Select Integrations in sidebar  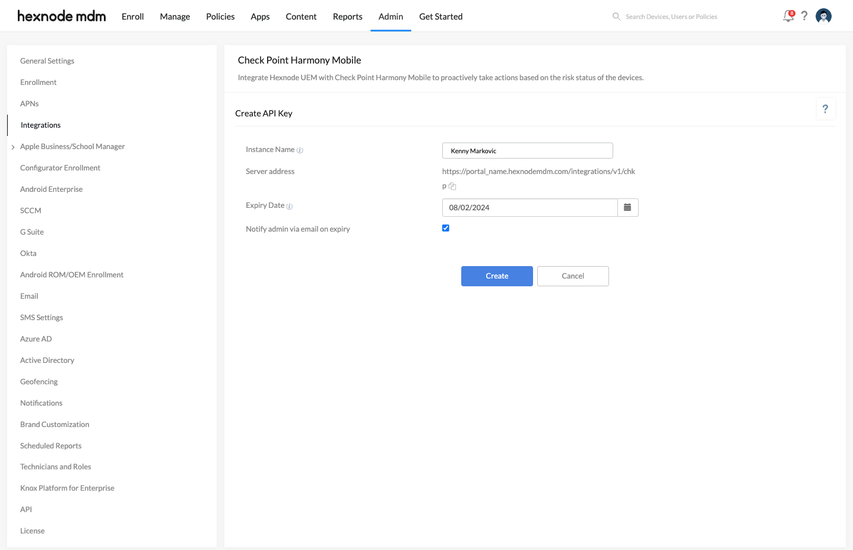click(40, 125)
